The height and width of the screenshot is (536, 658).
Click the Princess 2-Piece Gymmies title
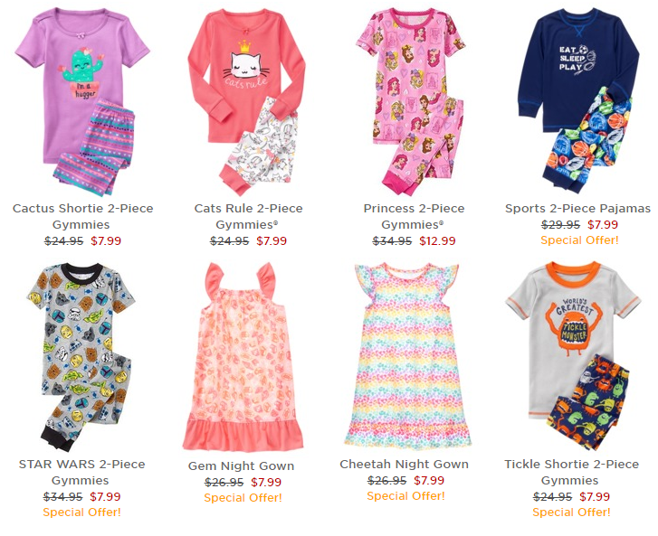[414, 216]
